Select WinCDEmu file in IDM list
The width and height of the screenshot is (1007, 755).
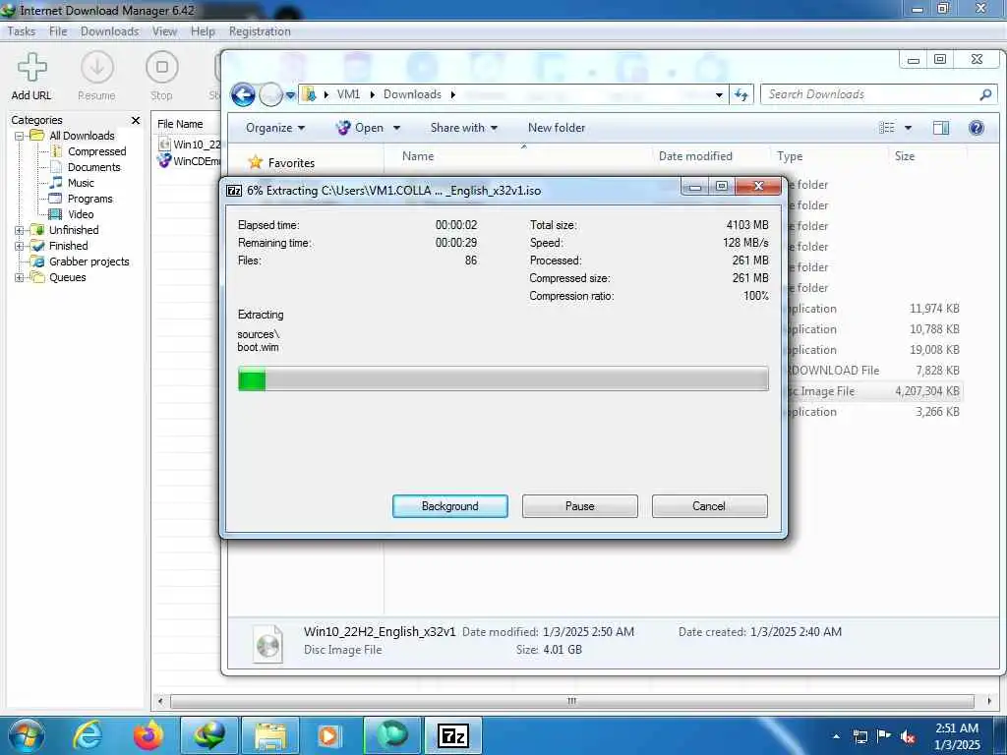(189, 161)
